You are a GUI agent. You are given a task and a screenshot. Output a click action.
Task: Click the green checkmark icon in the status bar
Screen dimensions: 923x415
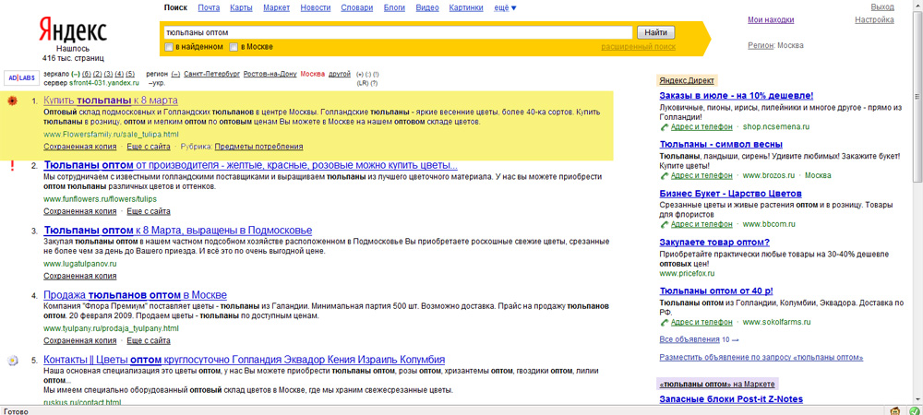[914, 410]
